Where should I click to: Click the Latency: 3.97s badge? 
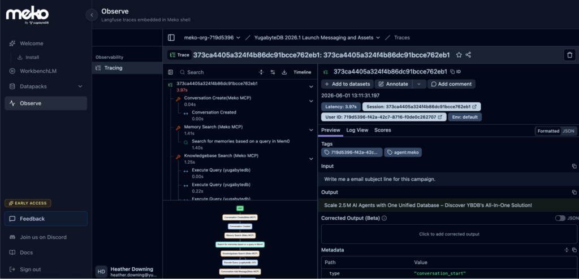[341, 107]
